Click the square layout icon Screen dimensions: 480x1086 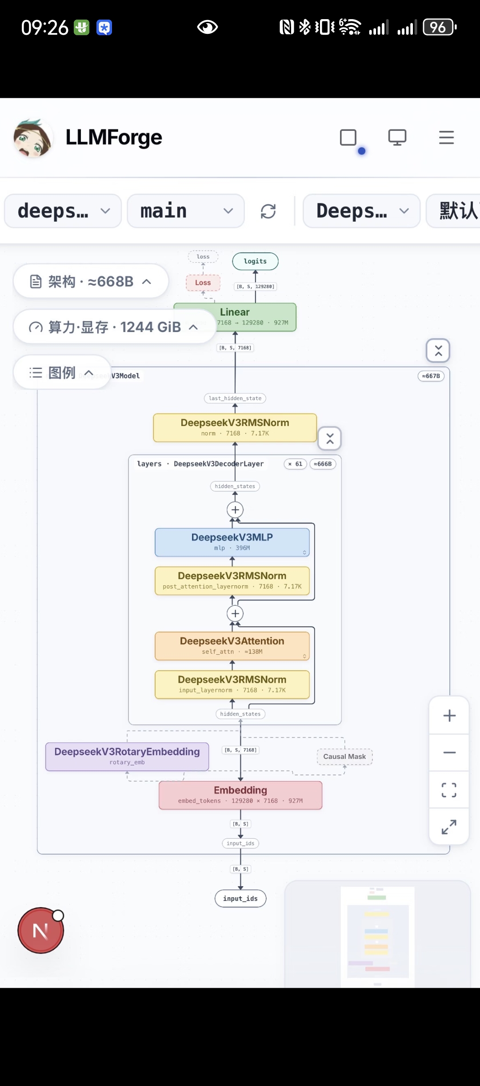[348, 138]
